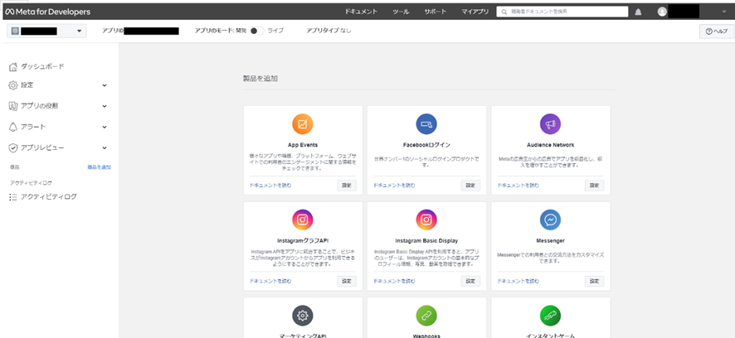The height and width of the screenshot is (338, 735).
Task: Click the Messenger chat bubble icon
Action: pyautogui.click(x=550, y=220)
